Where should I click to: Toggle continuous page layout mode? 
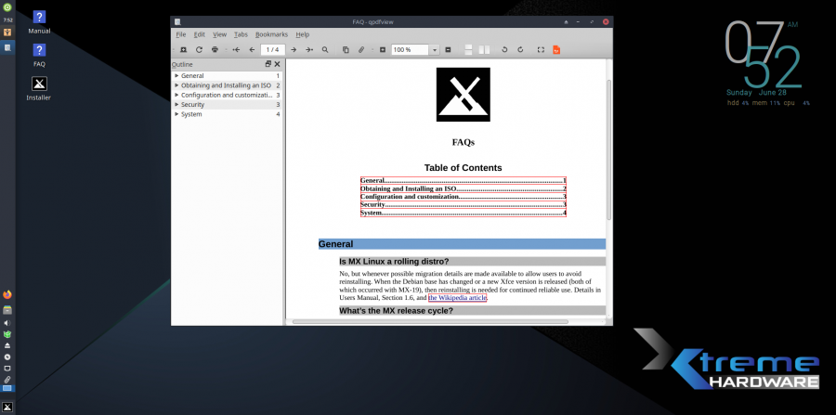[x=467, y=49]
